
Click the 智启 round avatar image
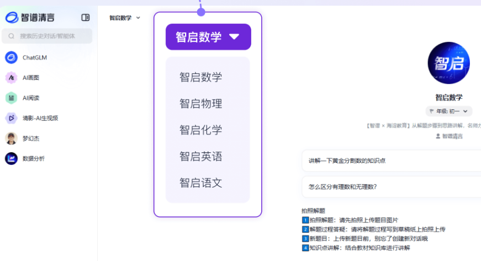click(x=448, y=63)
